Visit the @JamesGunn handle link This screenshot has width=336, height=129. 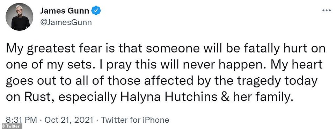pyautogui.click(x=66, y=22)
